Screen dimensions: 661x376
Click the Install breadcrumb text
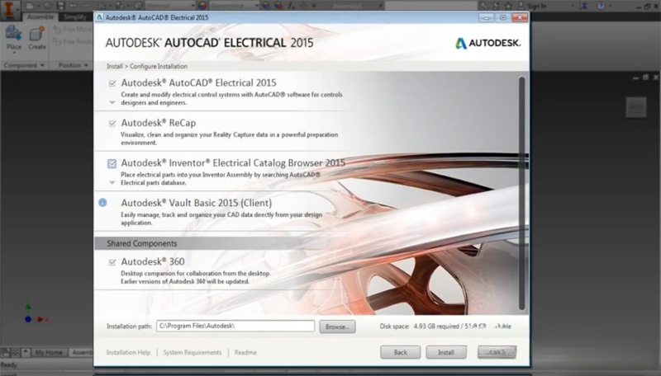(114, 67)
